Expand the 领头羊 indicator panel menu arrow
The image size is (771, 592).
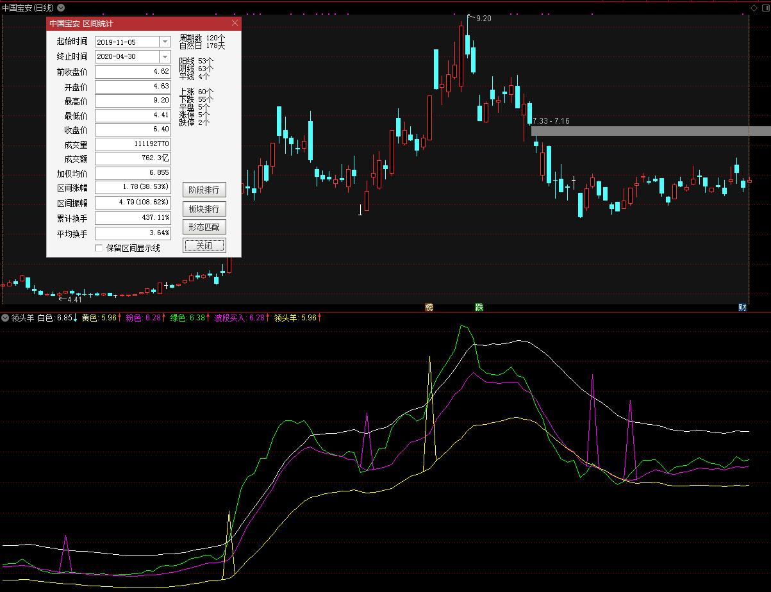6,317
